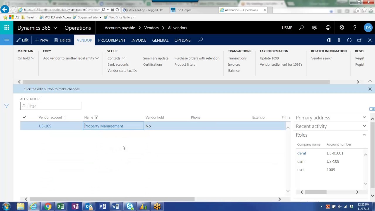Click the Edit button
The image size is (375, 211).
coord(23,40)
